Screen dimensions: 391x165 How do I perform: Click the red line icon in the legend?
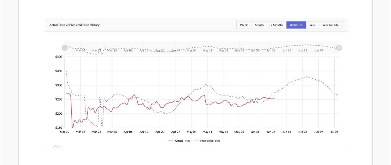tap(171, 141)
